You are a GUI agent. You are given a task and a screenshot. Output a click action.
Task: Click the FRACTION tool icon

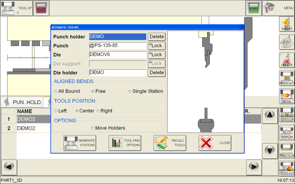(x=287, y=151)
